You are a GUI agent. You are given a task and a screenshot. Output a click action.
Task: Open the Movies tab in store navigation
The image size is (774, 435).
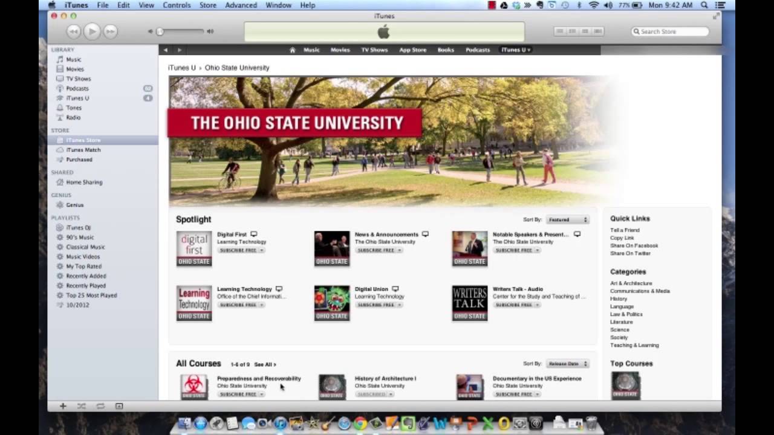pyautogui.click(x=340, y=50)
